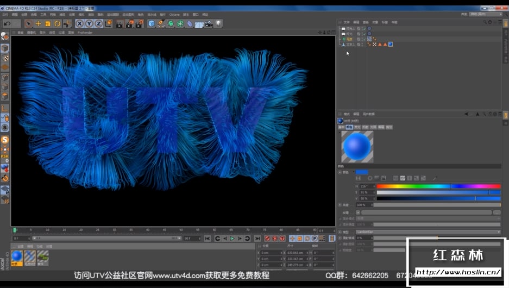Click the color eyedropper icon
The height and width of the screenshot is (288, 509).
435,178
